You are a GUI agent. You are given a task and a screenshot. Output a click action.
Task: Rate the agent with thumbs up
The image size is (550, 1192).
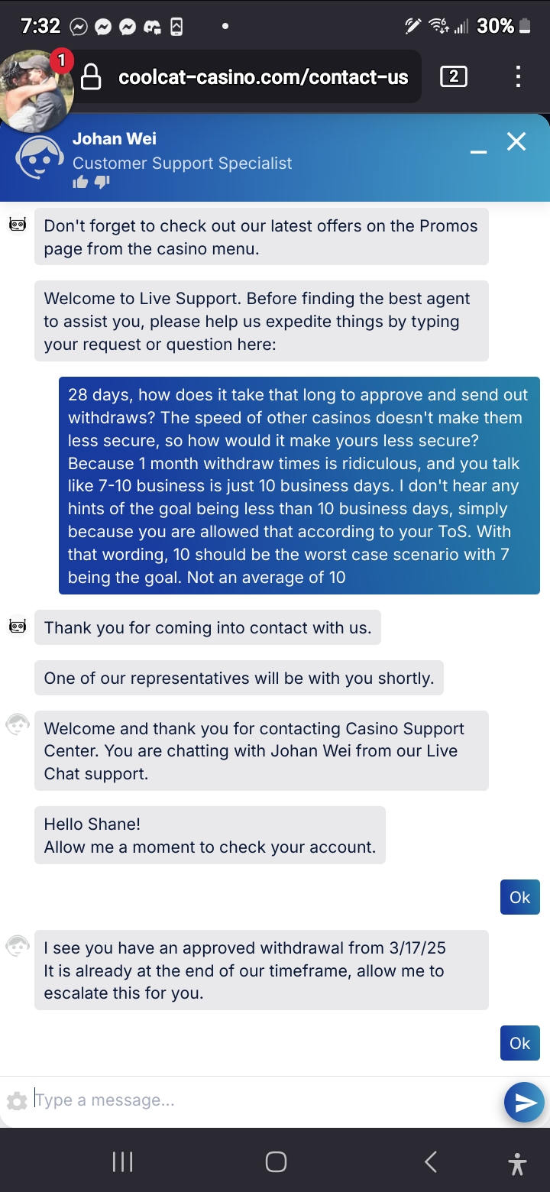click(80, 182)
